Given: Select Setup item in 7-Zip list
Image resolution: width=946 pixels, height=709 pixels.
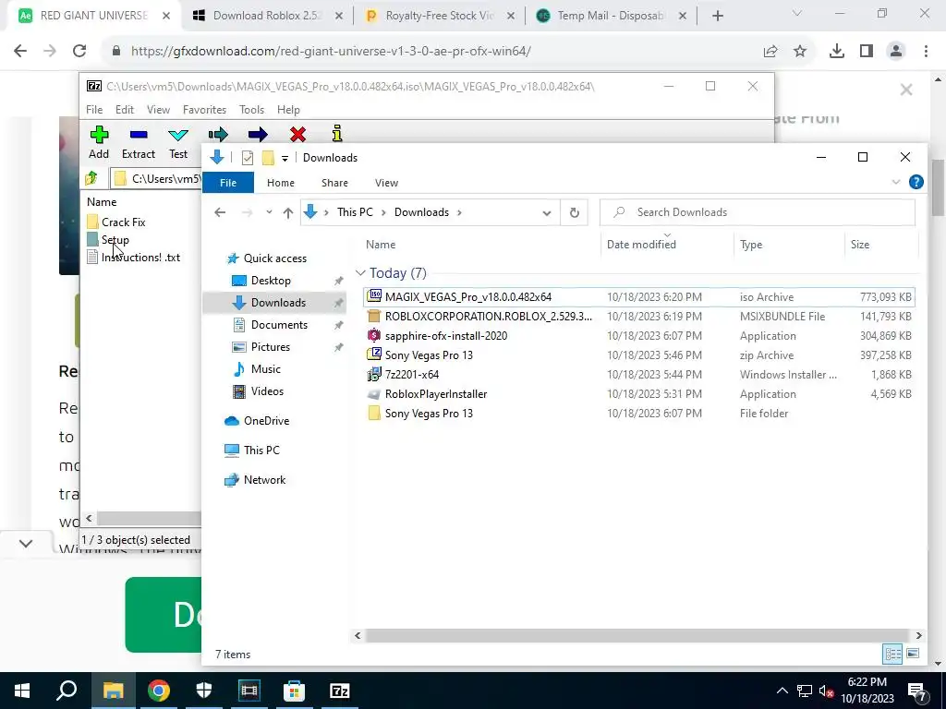Looking at the screenshot, I should coord(108,240).
